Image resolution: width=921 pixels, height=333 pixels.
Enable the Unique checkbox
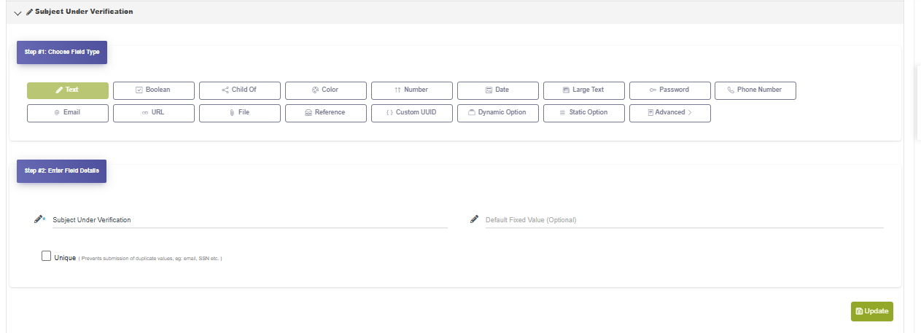(47, 256)
